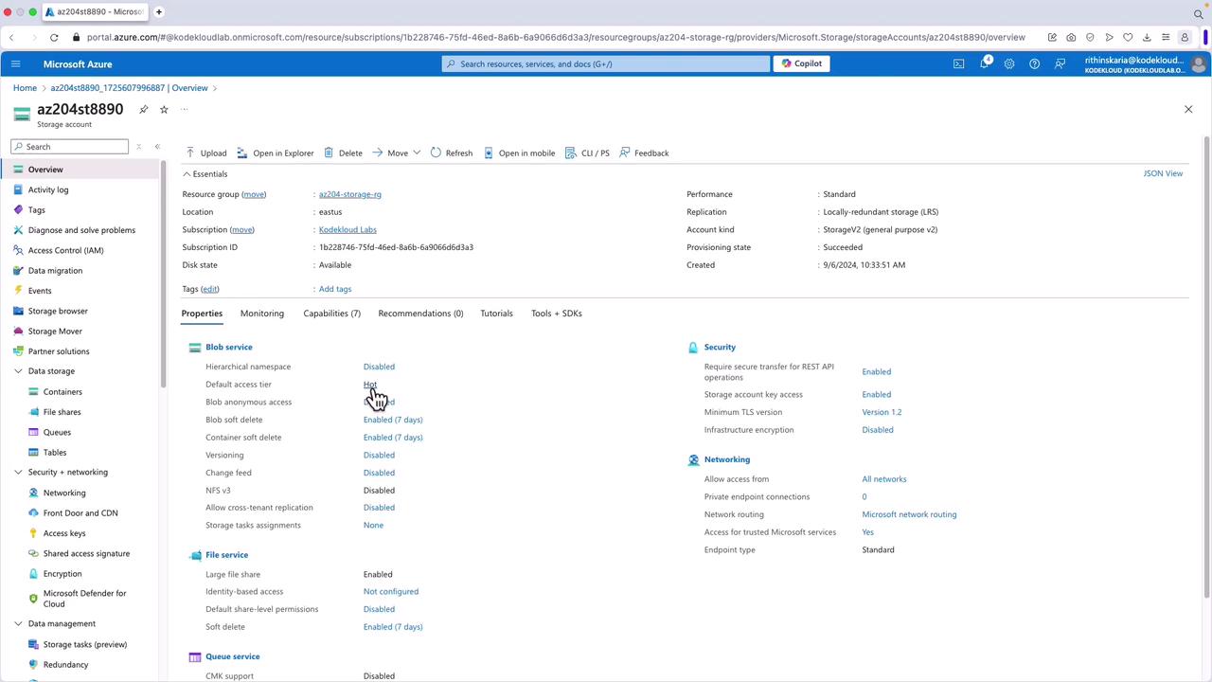Open the Azure portal hamburger menu
This screenshot has width=1212, height=682.
[15, 63]
